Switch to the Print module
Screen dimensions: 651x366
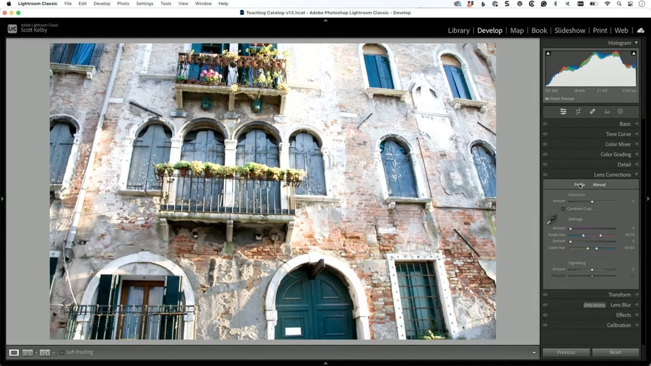600,31
